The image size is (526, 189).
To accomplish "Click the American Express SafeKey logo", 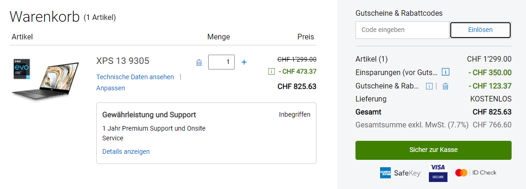I will [x=400, y=173].
